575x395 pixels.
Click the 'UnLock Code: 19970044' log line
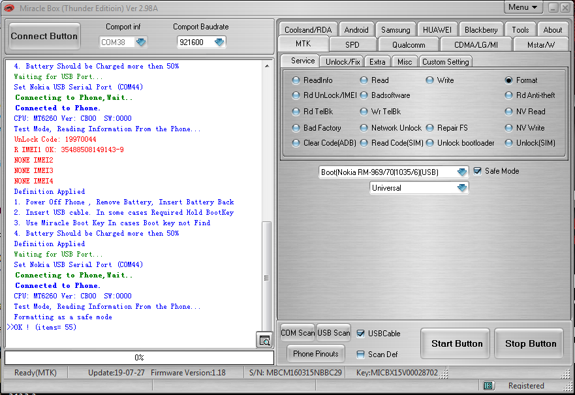pyautogui.click(x=55, y=139)
